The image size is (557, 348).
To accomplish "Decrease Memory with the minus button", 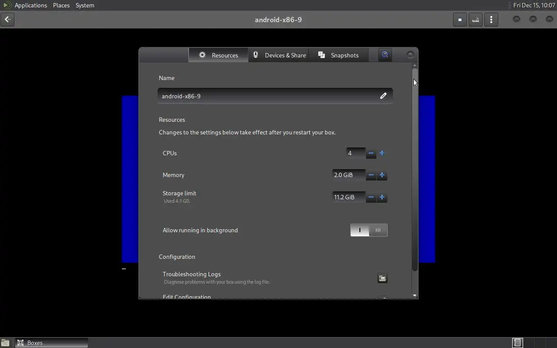I will tap(371, 175).
